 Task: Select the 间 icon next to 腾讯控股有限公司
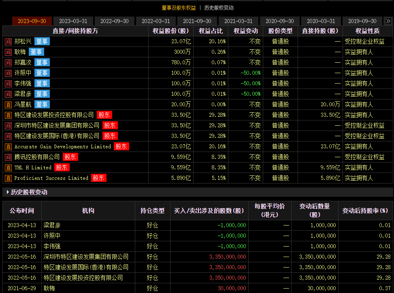(8, 157)
